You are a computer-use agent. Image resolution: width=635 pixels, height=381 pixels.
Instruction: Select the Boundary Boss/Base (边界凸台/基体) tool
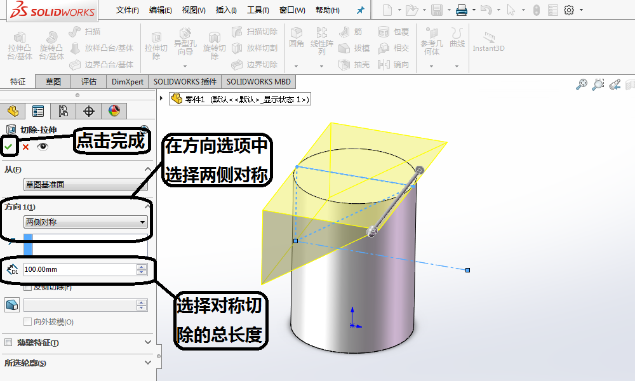(101, 64)
